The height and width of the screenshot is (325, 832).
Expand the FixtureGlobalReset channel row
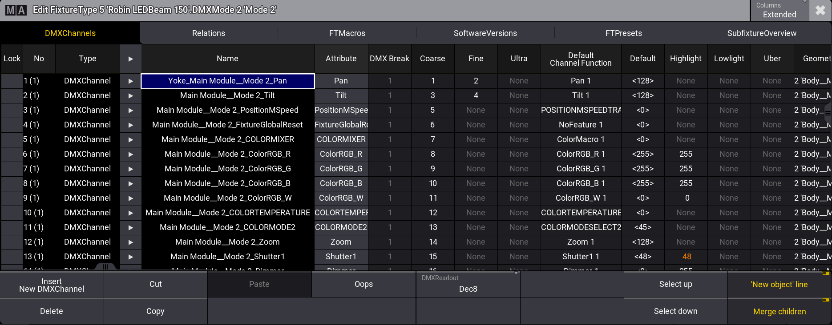[130, 125]
